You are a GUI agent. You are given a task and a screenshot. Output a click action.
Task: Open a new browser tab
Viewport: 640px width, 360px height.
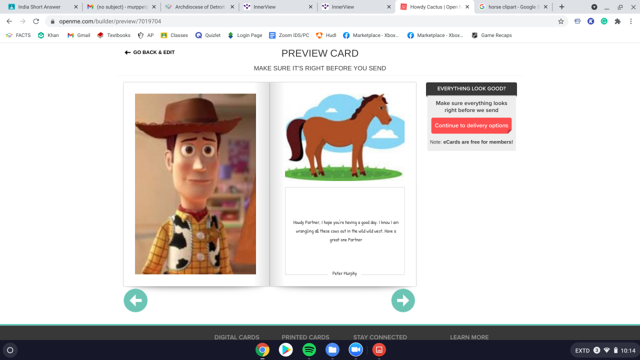click(562, 7)
